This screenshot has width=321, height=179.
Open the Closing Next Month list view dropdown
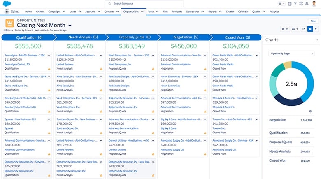point(70,26)
